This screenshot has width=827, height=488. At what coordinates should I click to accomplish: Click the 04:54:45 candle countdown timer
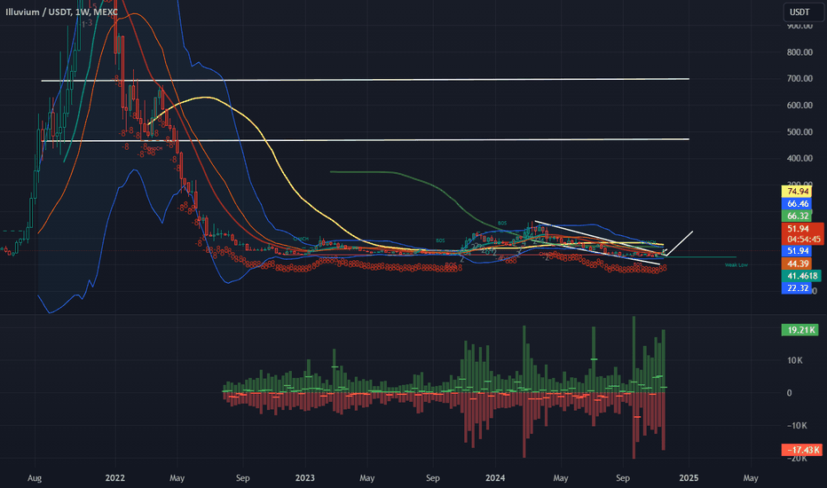[803, 239]
